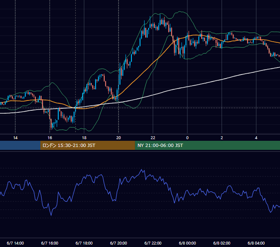Click the 6/7 22:00 date label
280x247 pixels.
[x=153, y=243]
